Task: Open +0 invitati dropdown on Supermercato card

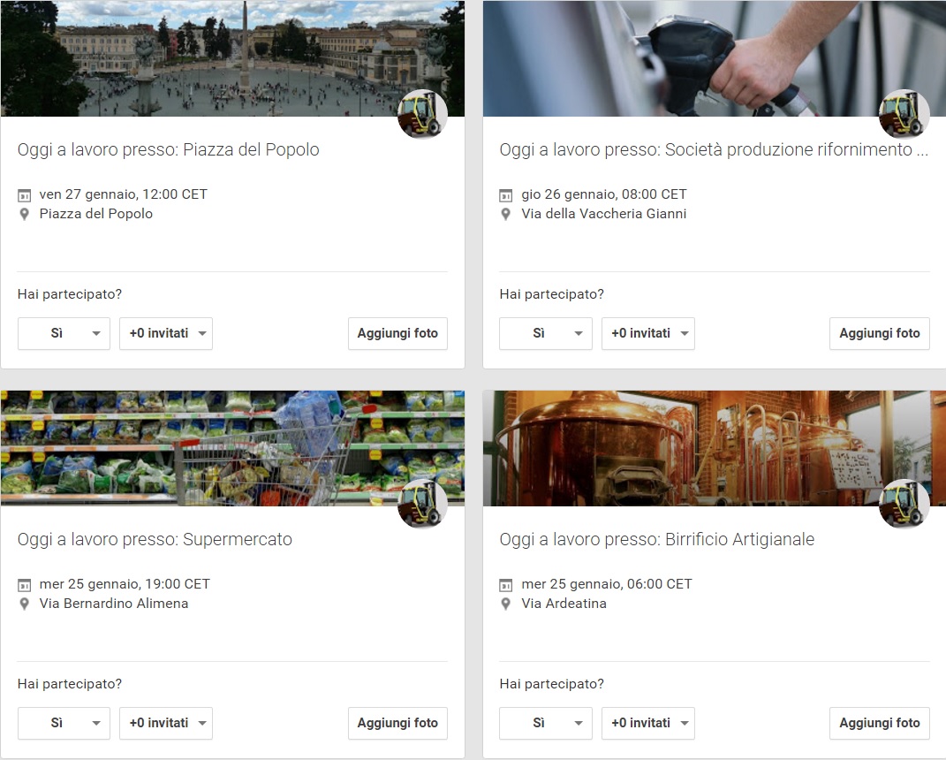Action: [x=166, y=723]
